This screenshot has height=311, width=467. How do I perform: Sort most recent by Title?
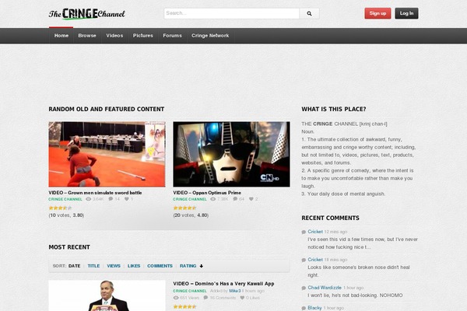pyautogui.click(x=93, y=266)
